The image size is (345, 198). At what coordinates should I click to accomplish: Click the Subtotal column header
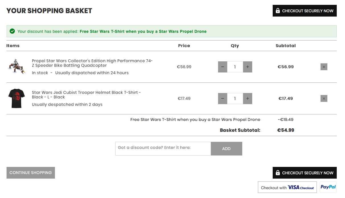(x=286, y=46)
